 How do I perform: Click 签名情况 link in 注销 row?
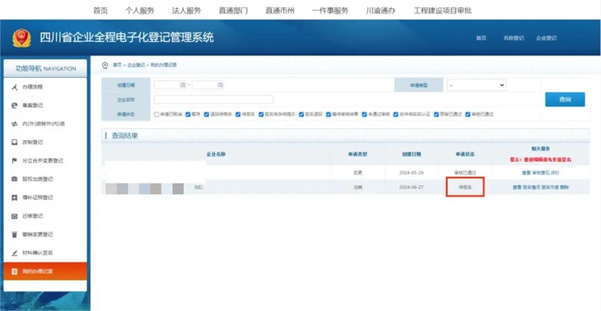coord(532,187)
